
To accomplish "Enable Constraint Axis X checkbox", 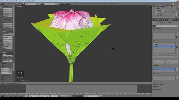I will point(2,77).
